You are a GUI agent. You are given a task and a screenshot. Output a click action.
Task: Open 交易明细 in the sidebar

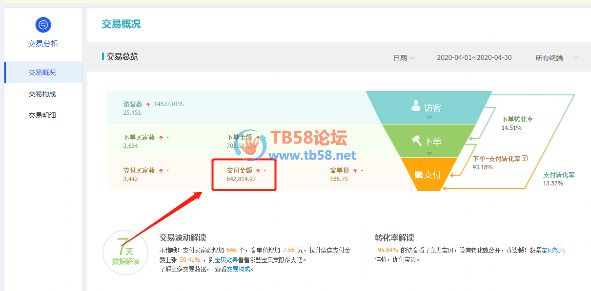click(42, 115)
